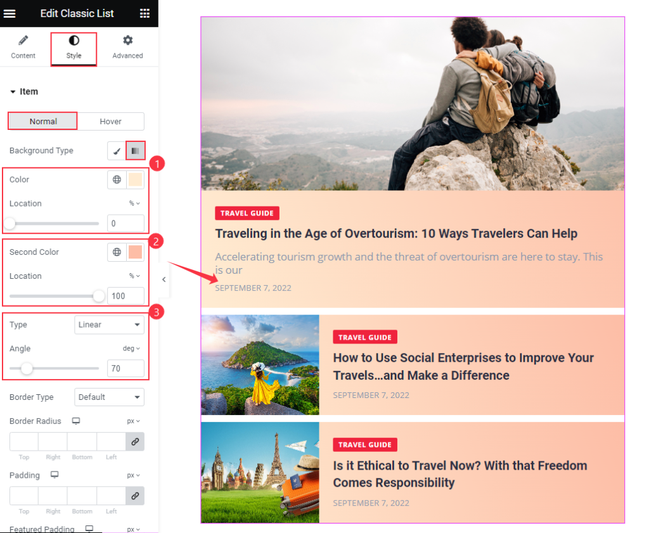Select the gradient background type icon
This screenshot has height=533, width=649.
(136, 151)
